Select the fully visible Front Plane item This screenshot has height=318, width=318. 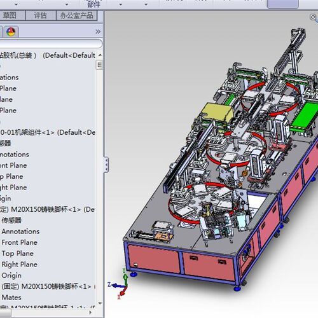[19, 242]
